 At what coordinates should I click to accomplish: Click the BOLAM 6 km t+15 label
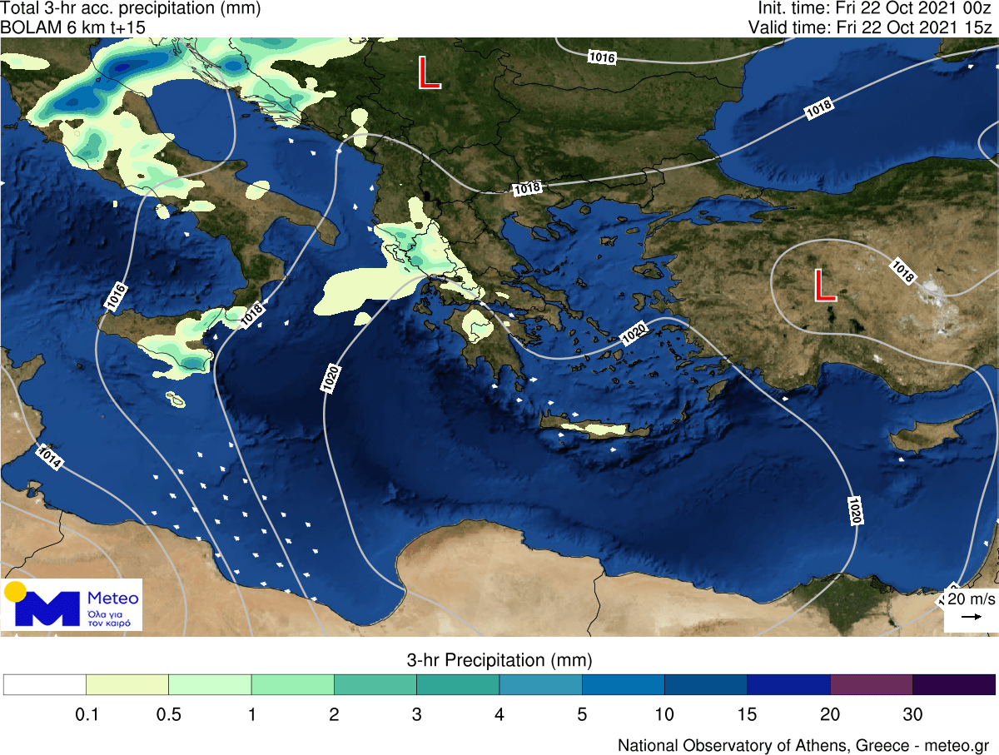[x=73, y=27]
